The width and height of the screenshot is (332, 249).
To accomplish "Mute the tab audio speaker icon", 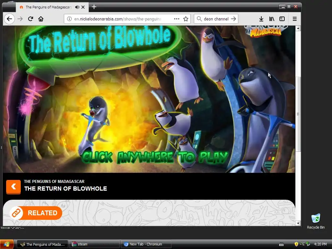I will pyautogui.click(x=77, y=7).
